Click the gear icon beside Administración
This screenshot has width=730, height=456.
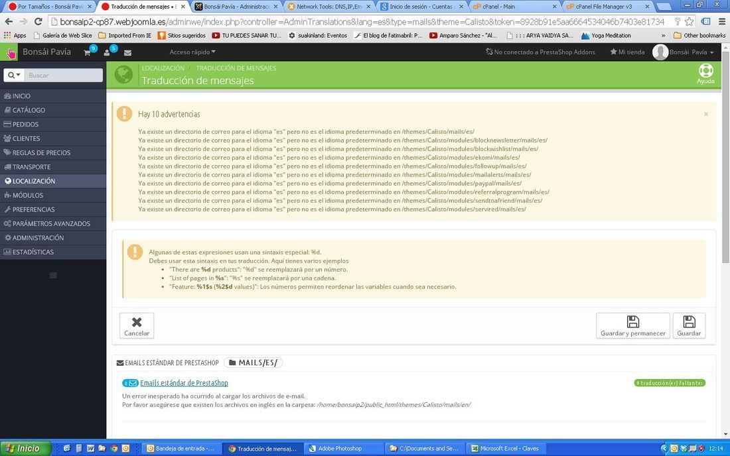click(x=8, y=237)
